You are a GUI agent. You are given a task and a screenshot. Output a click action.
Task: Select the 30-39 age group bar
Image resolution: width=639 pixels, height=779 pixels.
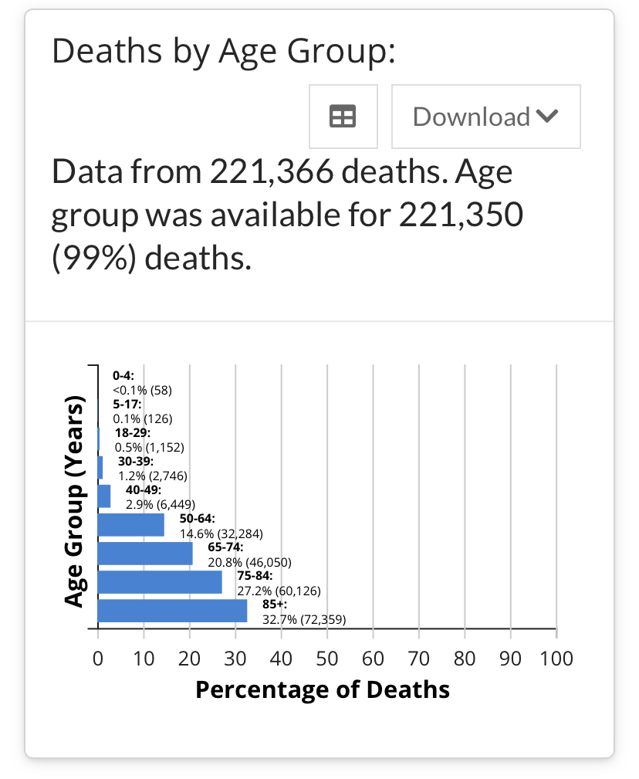pyautogui.click(x=100, y=468)
